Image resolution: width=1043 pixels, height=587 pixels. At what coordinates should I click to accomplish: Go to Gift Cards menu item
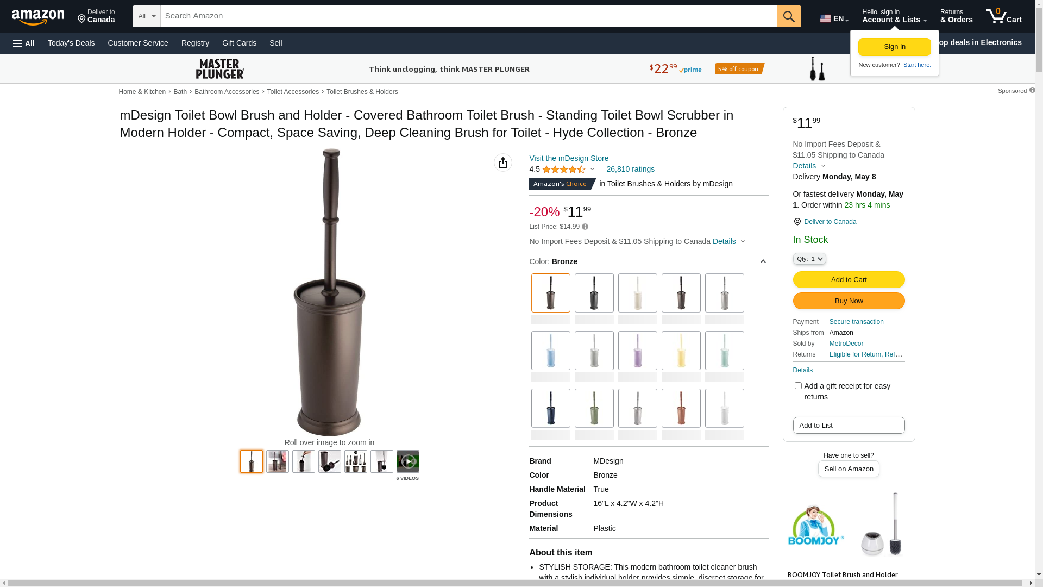[239, 43]
